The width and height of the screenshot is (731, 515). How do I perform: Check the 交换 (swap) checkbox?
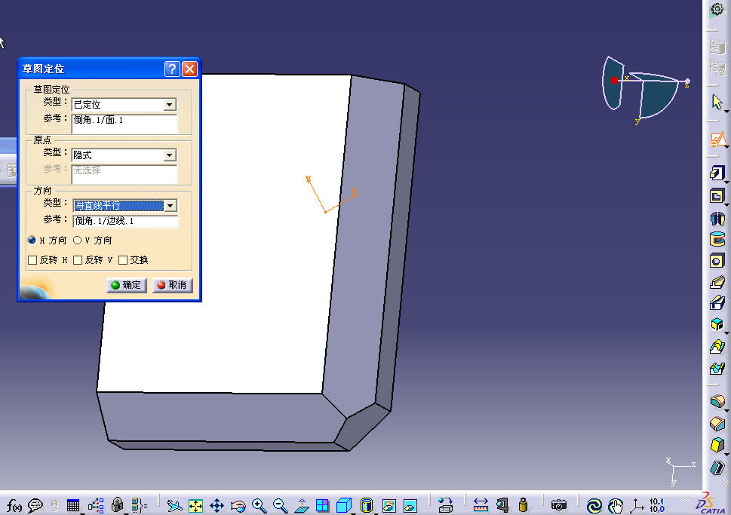tap(123, 260)
